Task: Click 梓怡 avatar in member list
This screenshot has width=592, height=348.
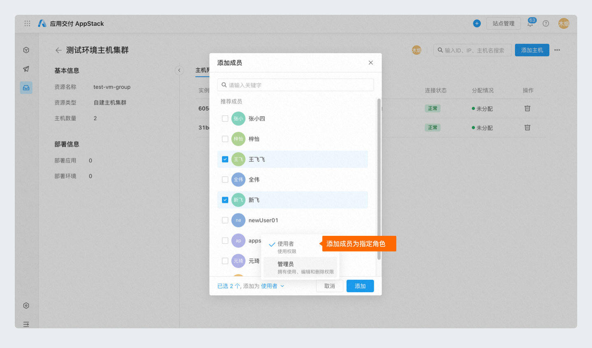Action: (x=238, y=139)
